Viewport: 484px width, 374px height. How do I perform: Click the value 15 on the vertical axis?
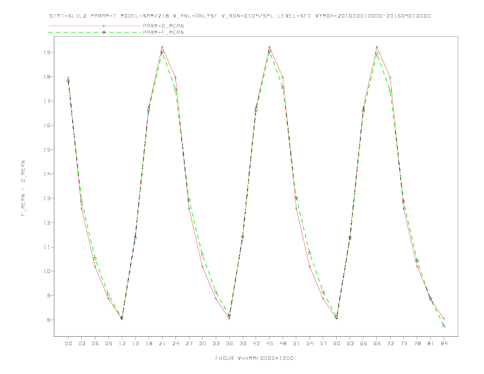click(x=46, y=150)
